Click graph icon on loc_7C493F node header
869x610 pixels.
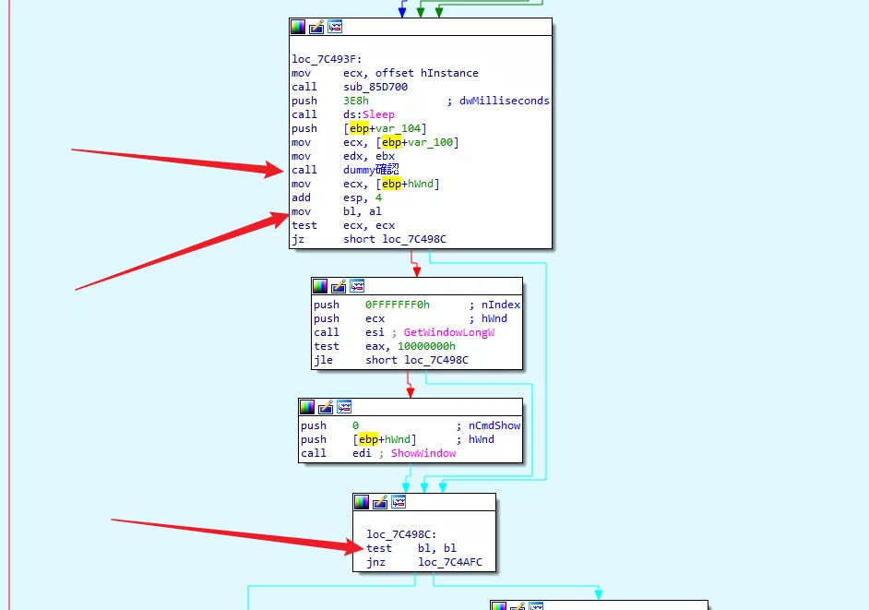[335, 28]
